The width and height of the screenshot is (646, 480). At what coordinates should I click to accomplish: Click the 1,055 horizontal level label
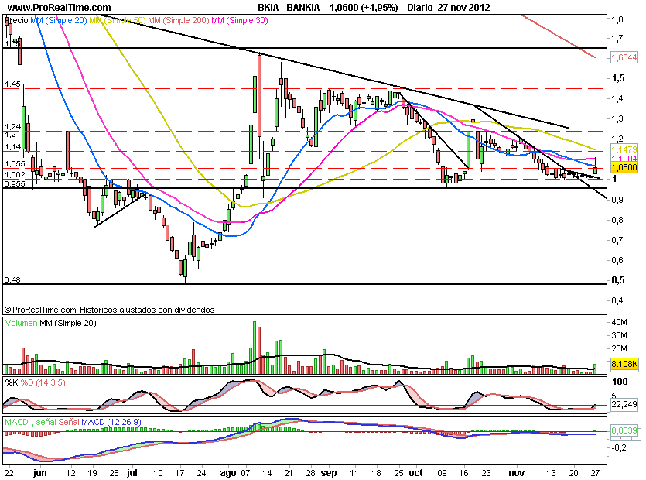point(15,163)
